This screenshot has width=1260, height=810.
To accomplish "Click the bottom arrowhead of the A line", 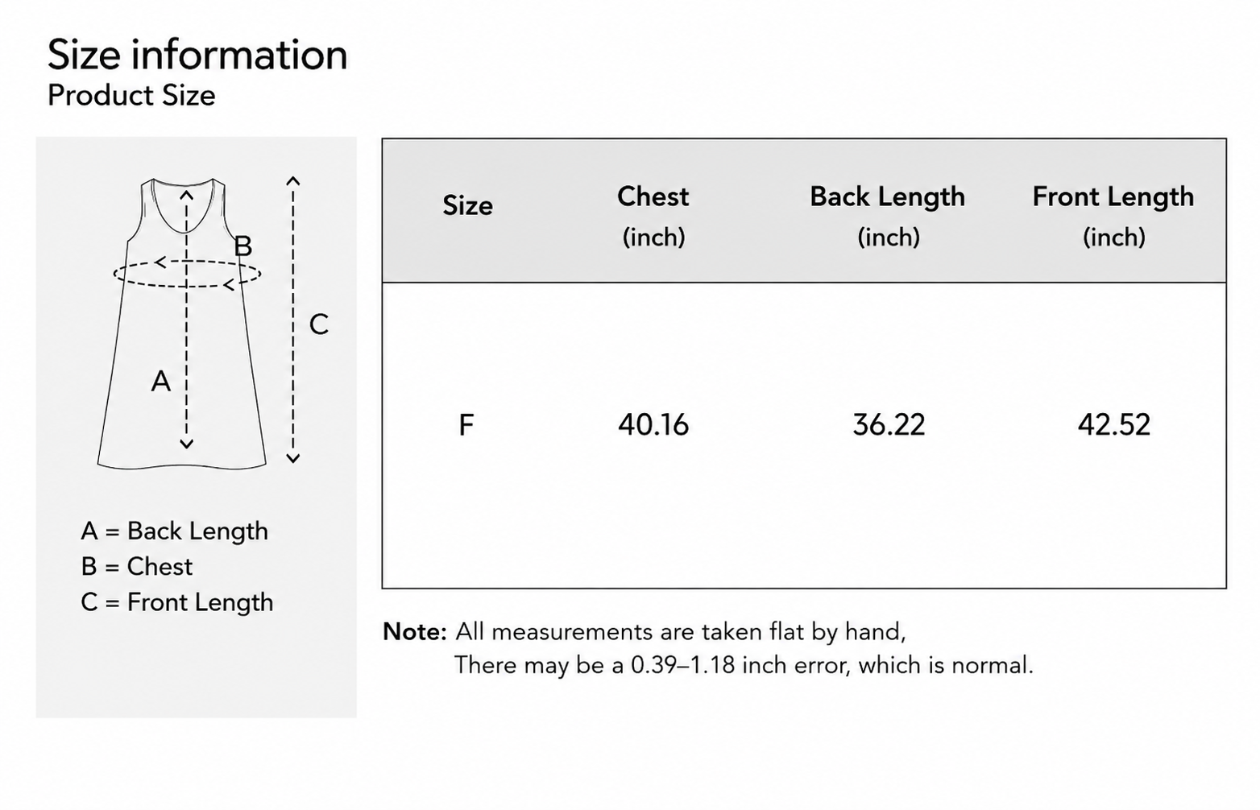I will (187, 444).
